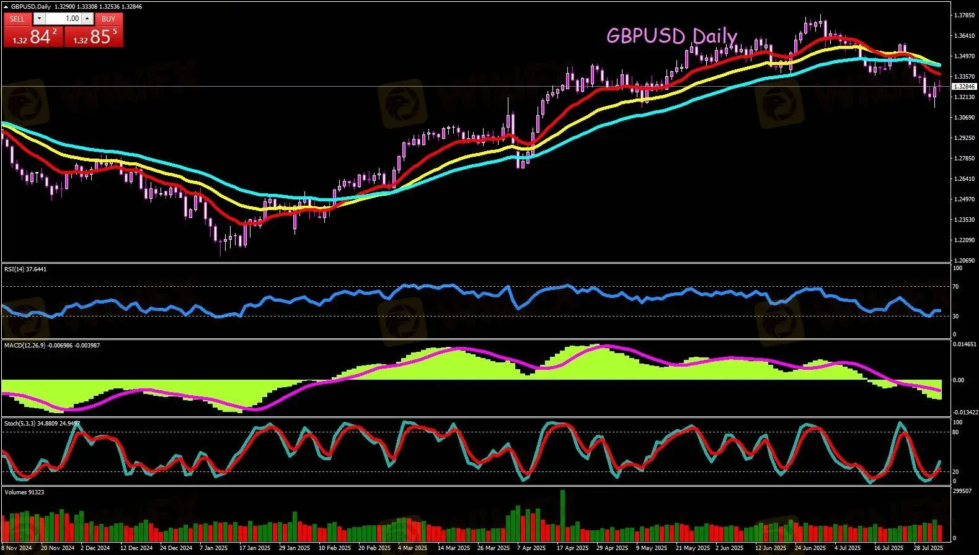Click the 24 Jun 2025 date label

(810, 548)
